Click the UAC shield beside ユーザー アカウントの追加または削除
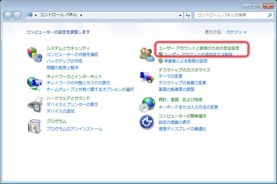 (x=160, y=54)
